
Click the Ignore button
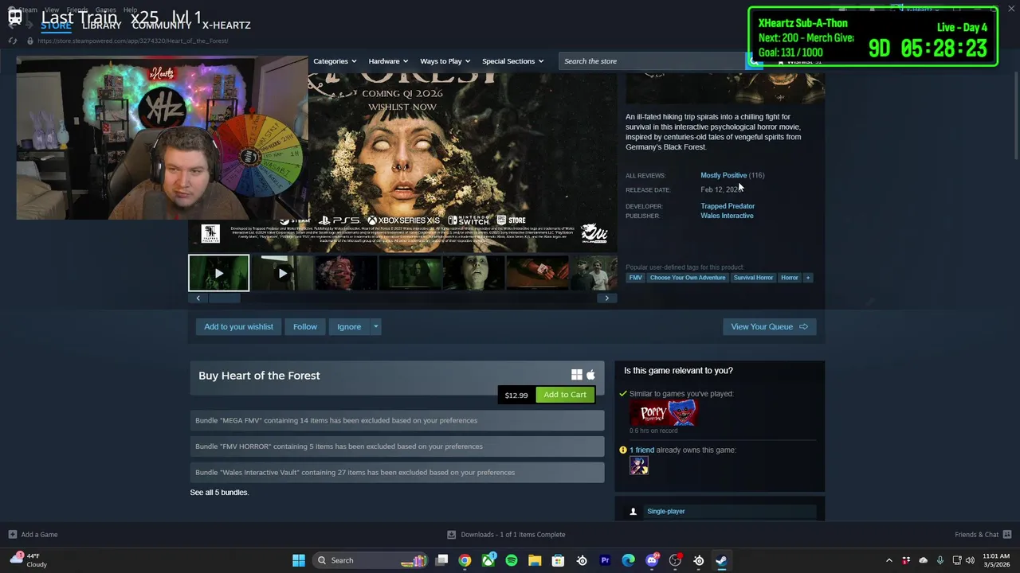pos(349,327)
